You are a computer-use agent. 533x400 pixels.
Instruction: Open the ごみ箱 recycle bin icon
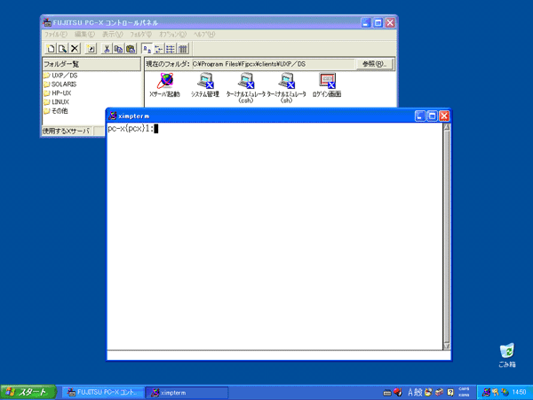click(507, 356)
